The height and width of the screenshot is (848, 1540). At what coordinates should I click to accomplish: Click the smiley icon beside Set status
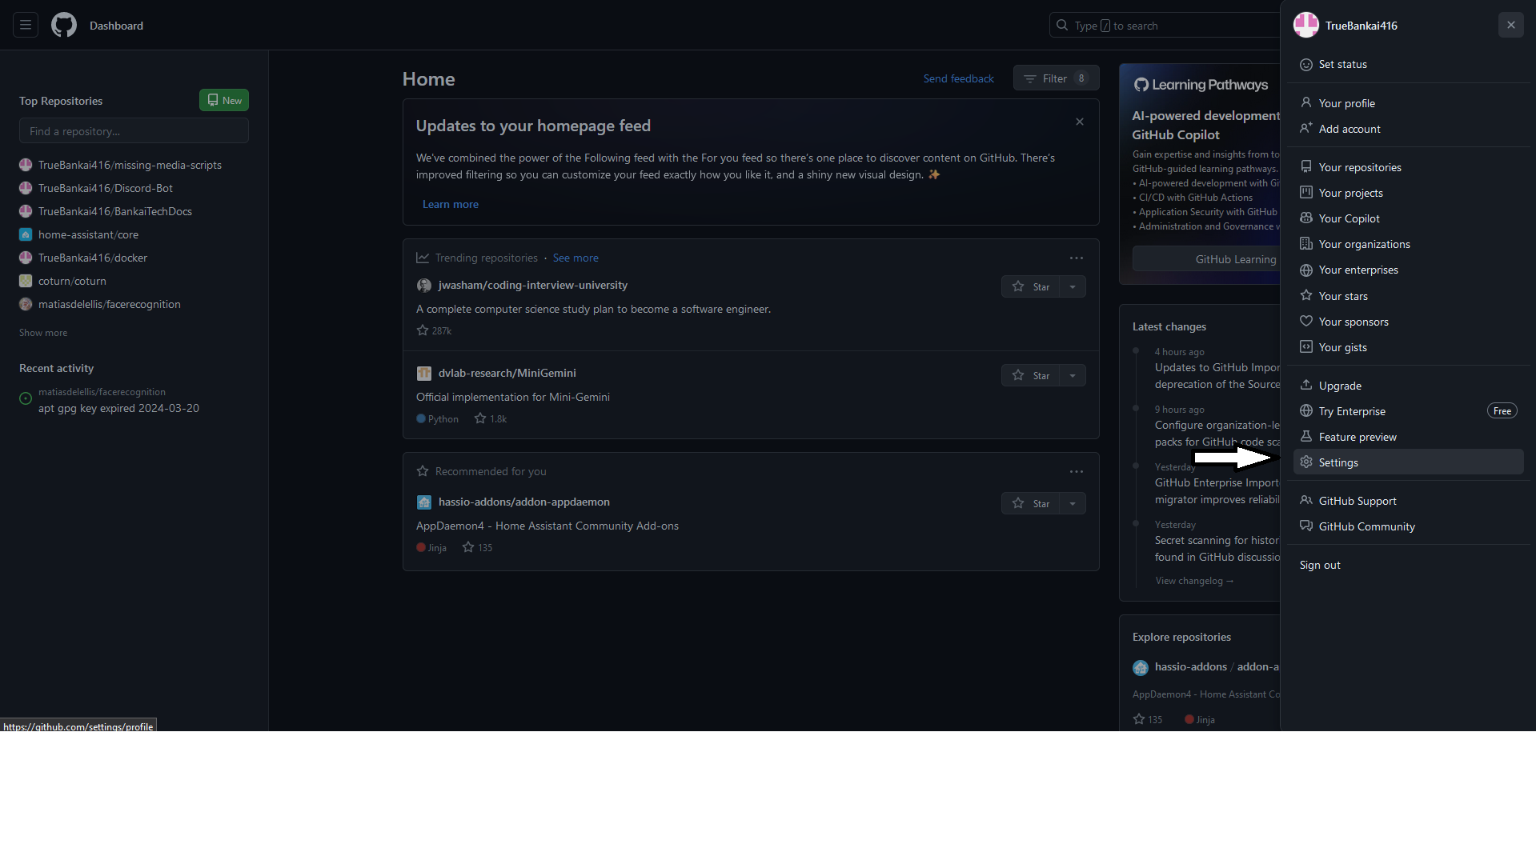1306,65
